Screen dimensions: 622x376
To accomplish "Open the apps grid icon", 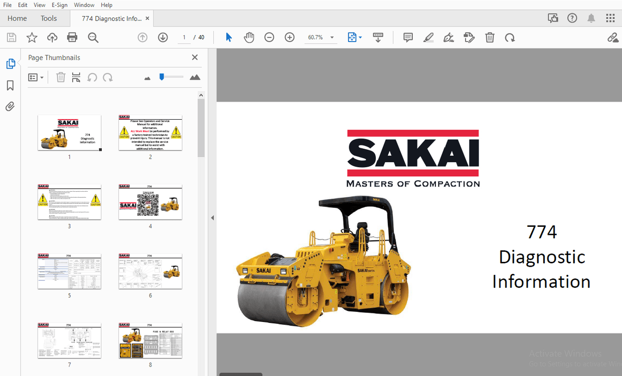I will (610, 19).
